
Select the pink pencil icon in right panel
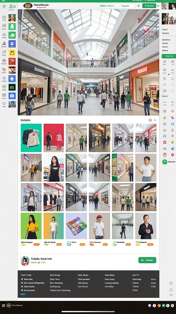(172, 118)
